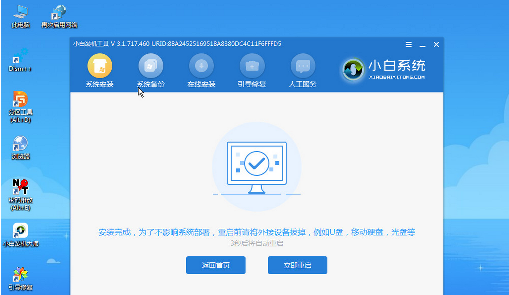Launch the 浏览器 desktop shortcut
The width and height of the screenshot is (509, 295).
coord(20,147)
